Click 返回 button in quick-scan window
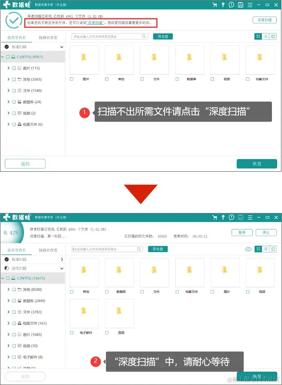 coord(25,164)
